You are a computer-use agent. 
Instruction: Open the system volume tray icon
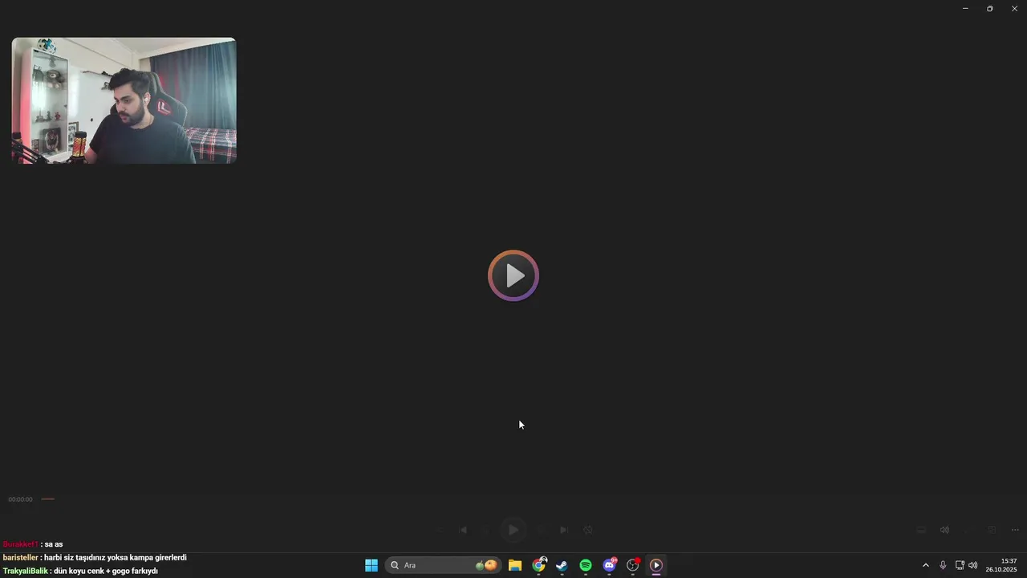coord(973,565)
